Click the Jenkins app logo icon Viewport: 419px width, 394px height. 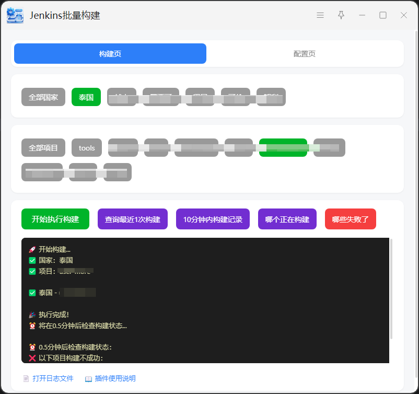[x=15, y=15]
